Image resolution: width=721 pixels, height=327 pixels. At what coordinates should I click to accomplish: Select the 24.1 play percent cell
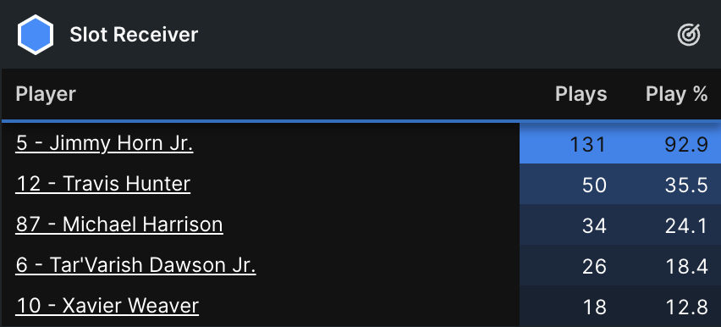(669, 224)
